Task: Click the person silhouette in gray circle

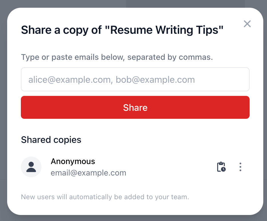Action: pos(31,167)
